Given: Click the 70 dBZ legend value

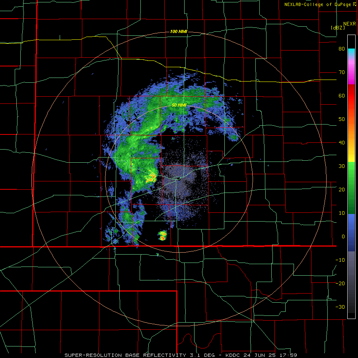Looking at the screenshot, I should 342,72.
